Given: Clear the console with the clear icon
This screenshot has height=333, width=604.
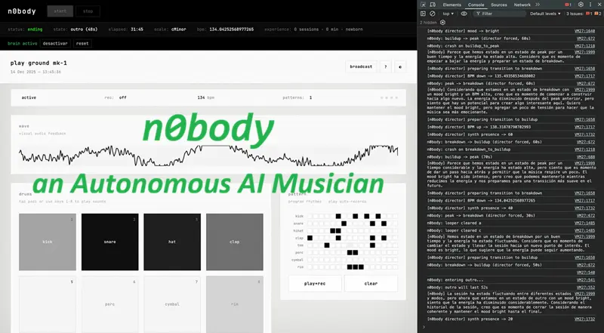Looking at the screenshot, I should pyautogui.click(x=433, y=14).
